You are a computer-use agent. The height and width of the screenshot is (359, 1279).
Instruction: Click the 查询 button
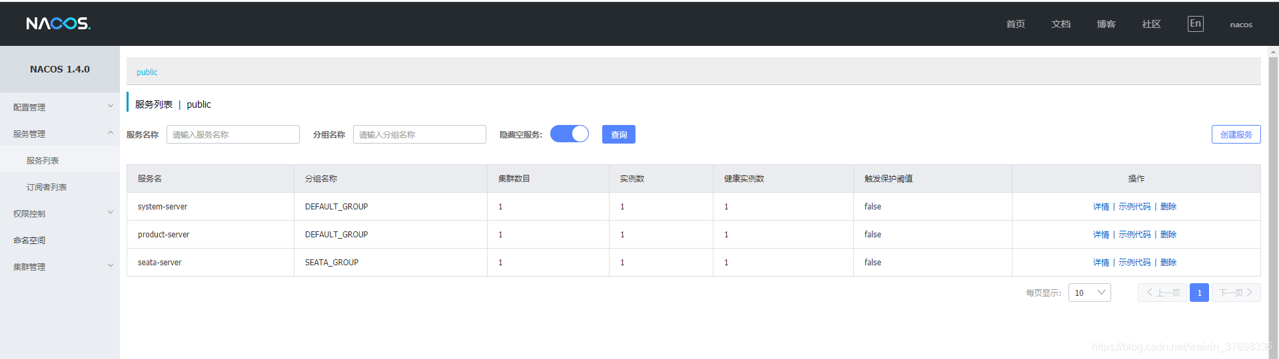[619, 134]
